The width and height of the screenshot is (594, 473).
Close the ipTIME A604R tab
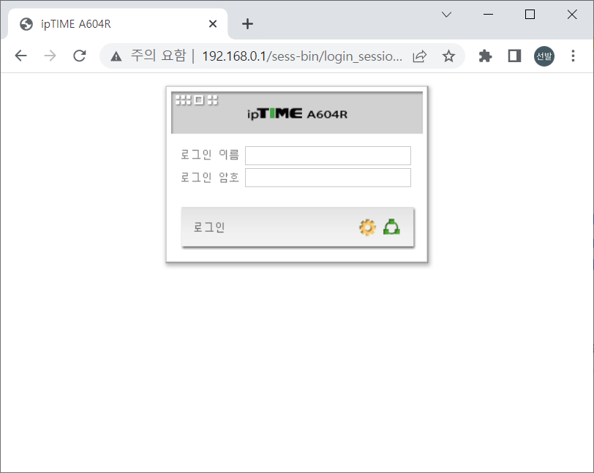click(213, 24)
